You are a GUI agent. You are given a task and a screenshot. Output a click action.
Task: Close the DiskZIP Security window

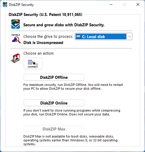(x=138, y=4)
